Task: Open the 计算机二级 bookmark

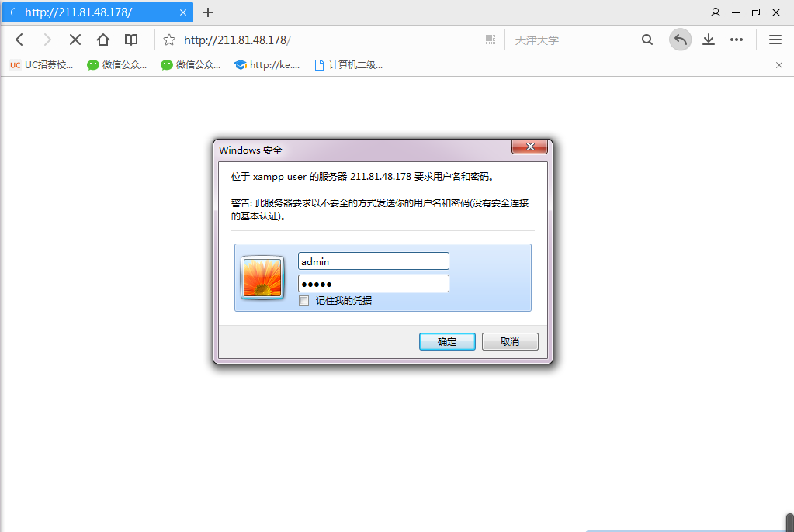Action: tap(348, 65)
